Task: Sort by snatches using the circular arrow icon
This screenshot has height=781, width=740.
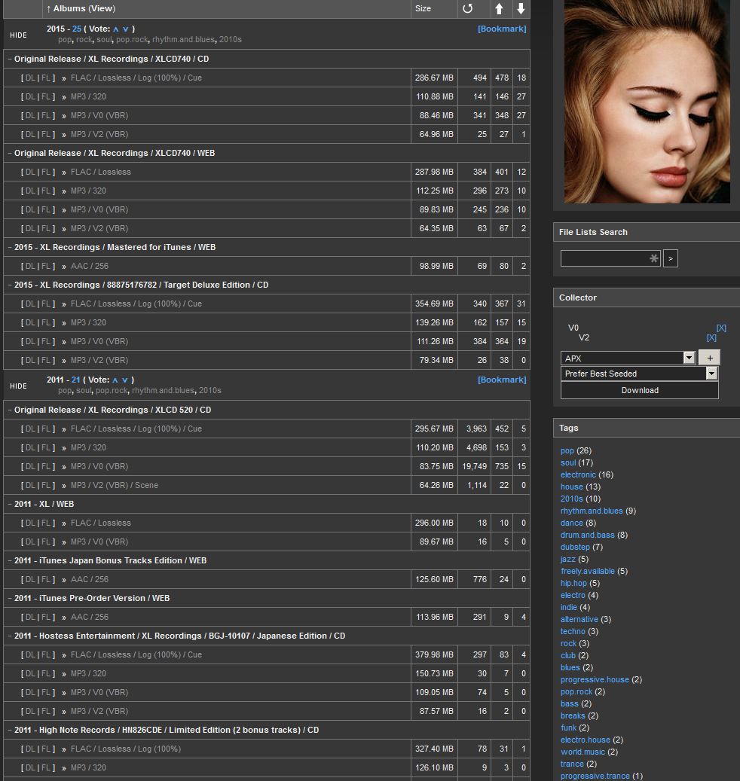Action: pyautogui.click(x=467, y=8)
